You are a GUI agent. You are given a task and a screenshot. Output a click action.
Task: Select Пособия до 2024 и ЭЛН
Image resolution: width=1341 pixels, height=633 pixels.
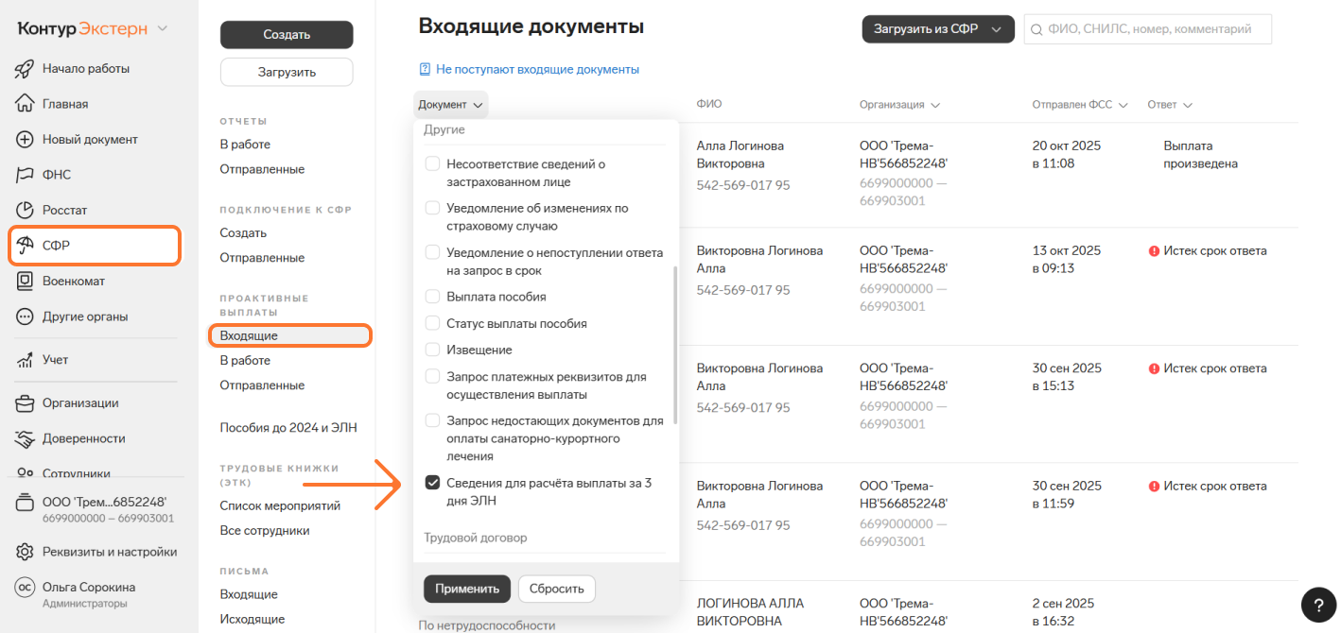point(288,427)
